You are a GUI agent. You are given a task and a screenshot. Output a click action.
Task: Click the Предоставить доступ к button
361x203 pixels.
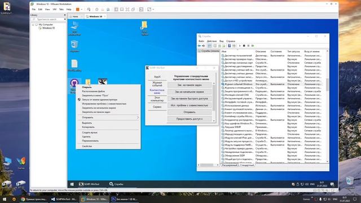pos(190,119)
